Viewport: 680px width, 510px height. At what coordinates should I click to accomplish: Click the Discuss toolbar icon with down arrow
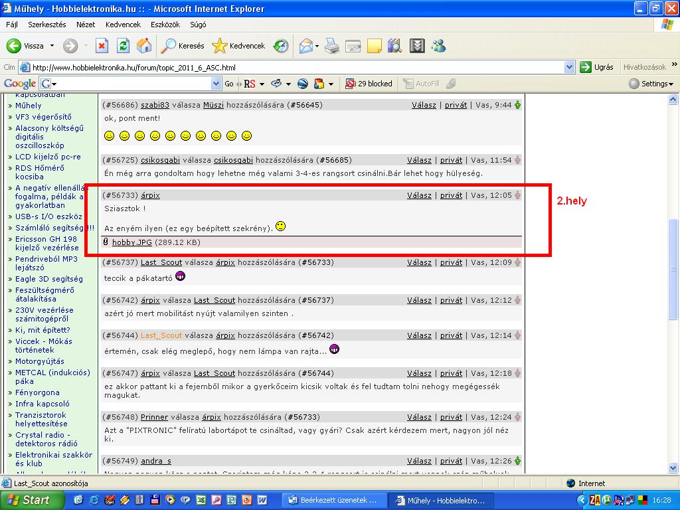click(x=417, y=46)
